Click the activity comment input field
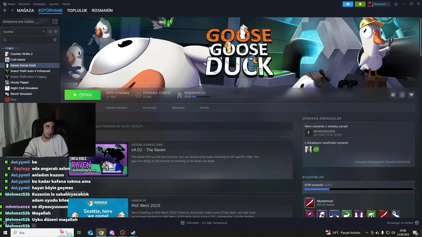The width and height of the screenshot is (422, 237). pos(194,126)
